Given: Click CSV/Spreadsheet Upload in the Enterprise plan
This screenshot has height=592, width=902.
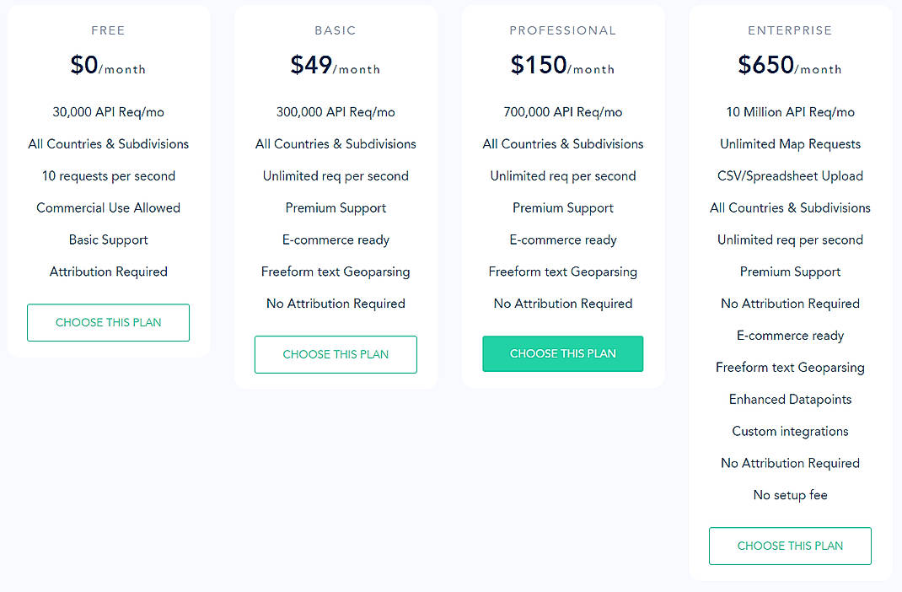Looking at the screenshot, I should click(790, 175).
